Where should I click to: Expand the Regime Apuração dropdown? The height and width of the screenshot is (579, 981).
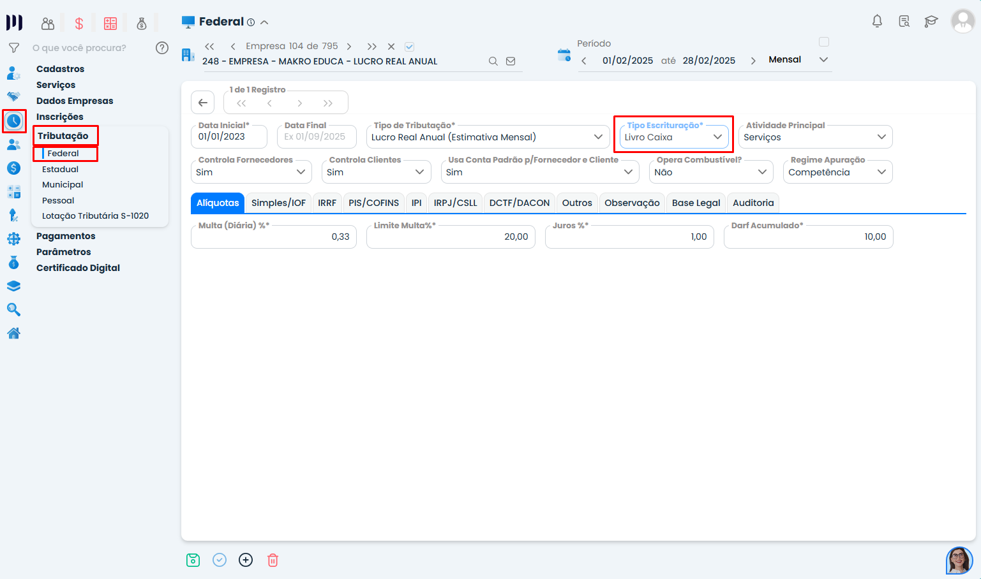[x=837, y=172]
